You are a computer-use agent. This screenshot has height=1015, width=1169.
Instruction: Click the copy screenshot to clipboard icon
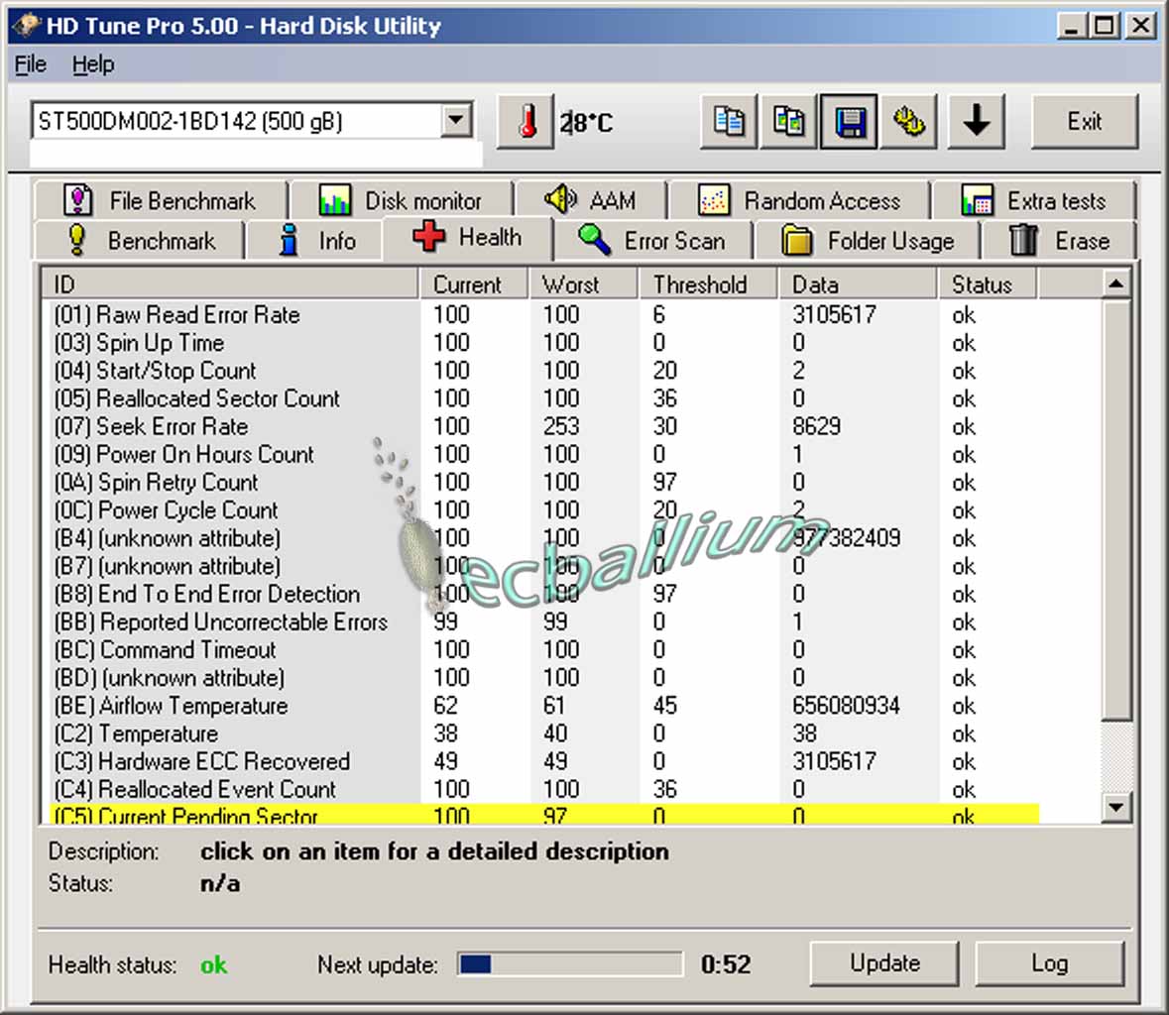point(789,122)
